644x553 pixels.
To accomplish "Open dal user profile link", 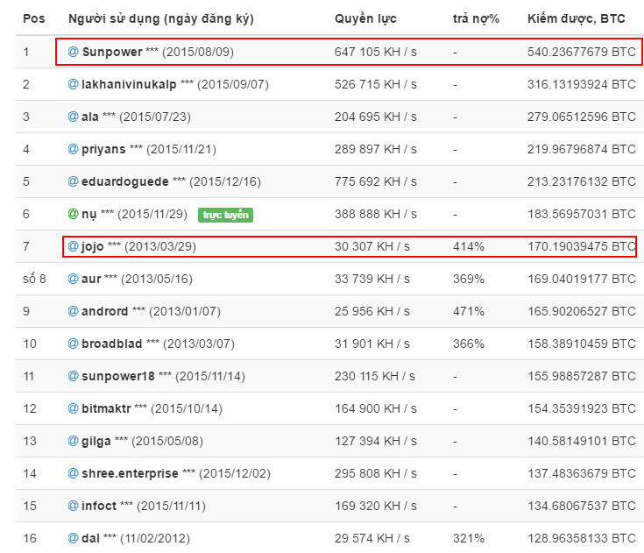I will coord(91,539).
